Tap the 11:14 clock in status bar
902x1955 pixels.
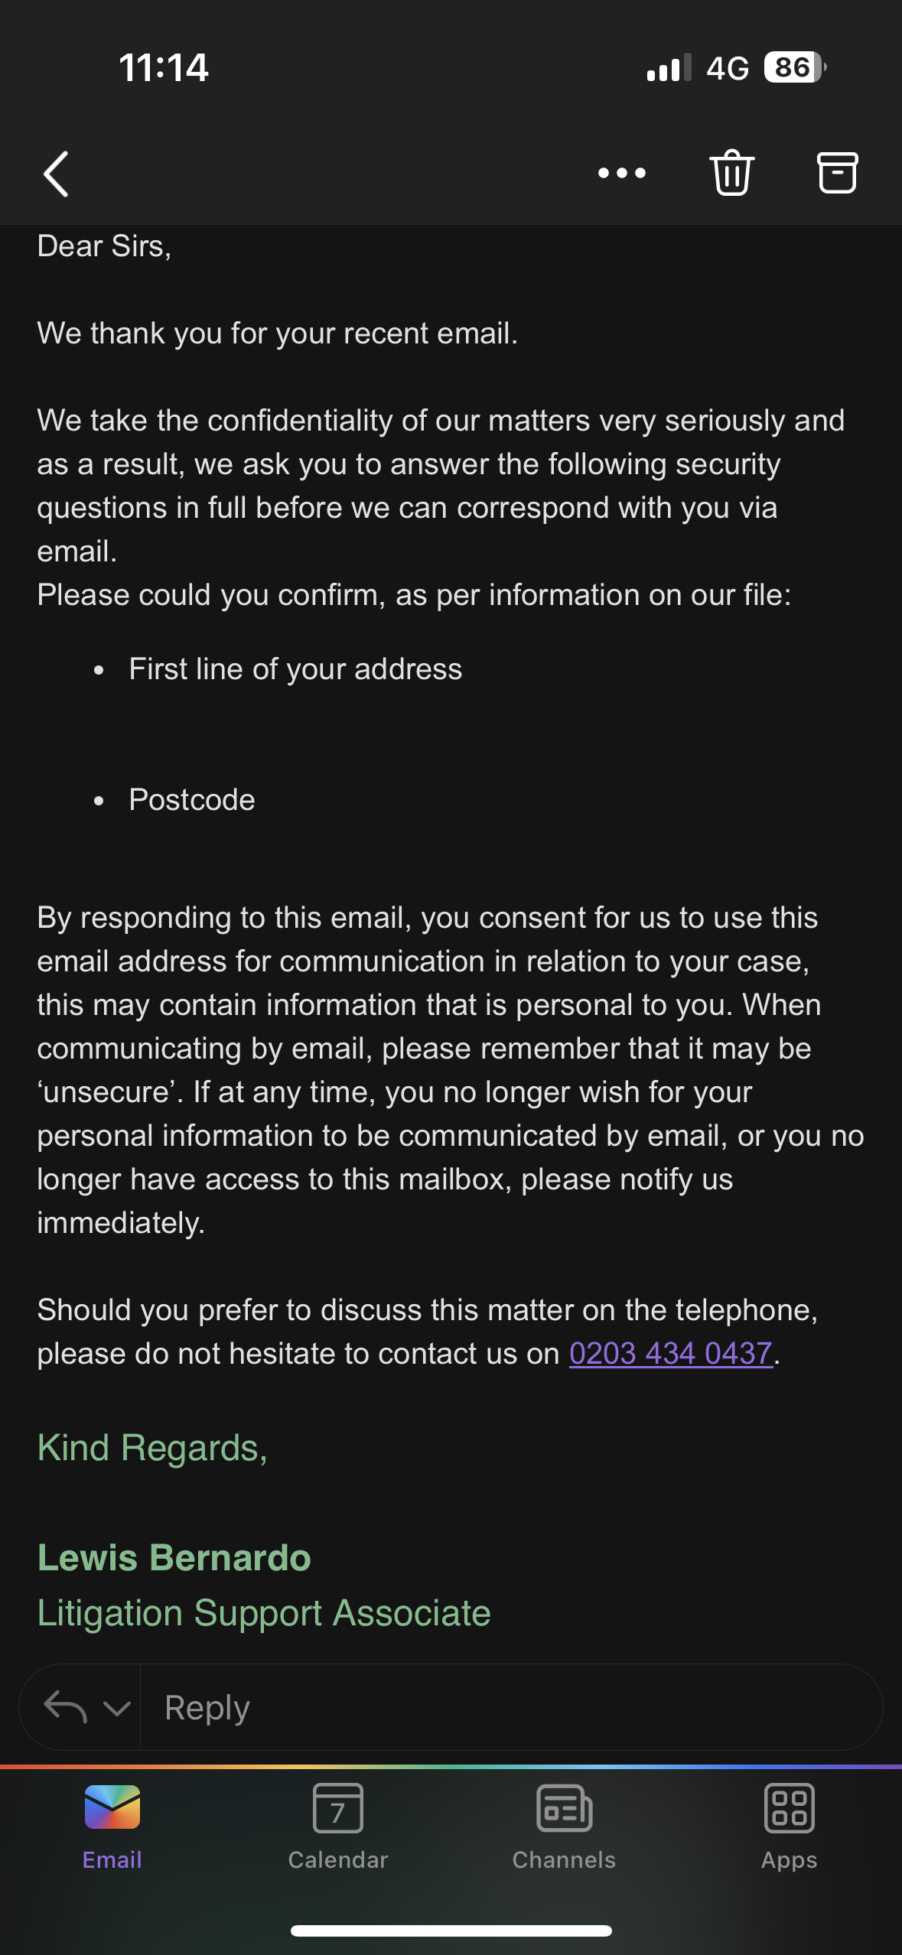pos(164,67)
